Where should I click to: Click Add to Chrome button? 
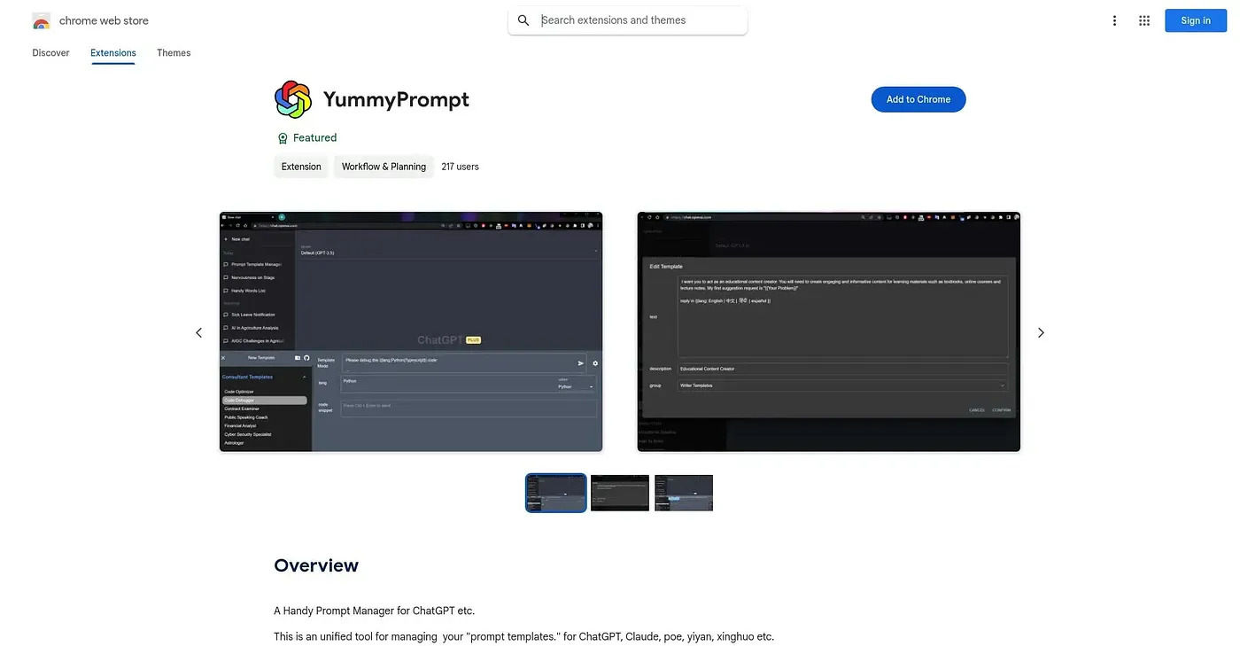coord(918,99)
